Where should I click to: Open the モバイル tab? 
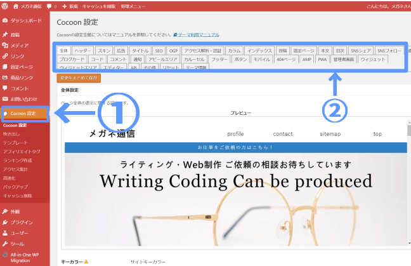pos(261,59)
